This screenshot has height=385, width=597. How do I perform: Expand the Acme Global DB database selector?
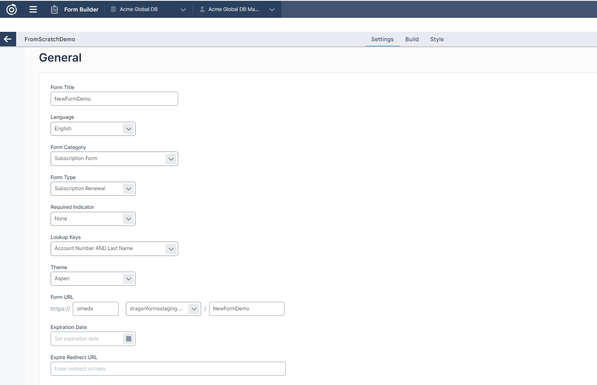[183, 9]
